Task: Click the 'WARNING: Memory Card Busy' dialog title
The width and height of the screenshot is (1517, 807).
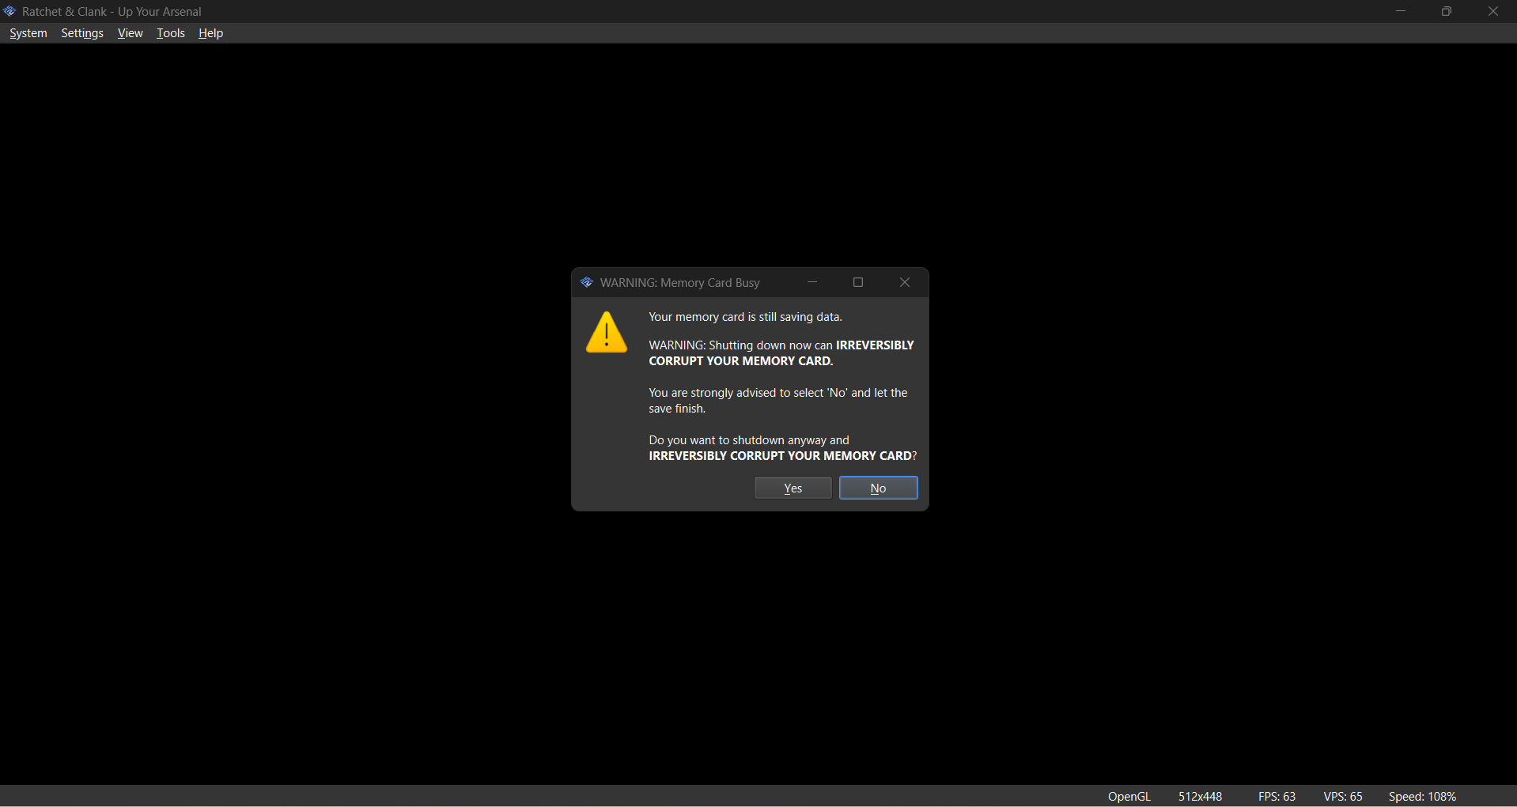Action: [680, 283]
